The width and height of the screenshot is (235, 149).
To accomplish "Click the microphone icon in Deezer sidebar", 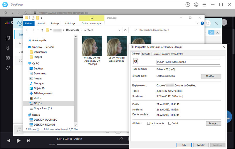I will click(x=8, y=48).
